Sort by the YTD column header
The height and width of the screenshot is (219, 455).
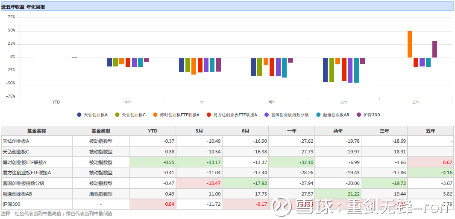[x=153, y=131]
